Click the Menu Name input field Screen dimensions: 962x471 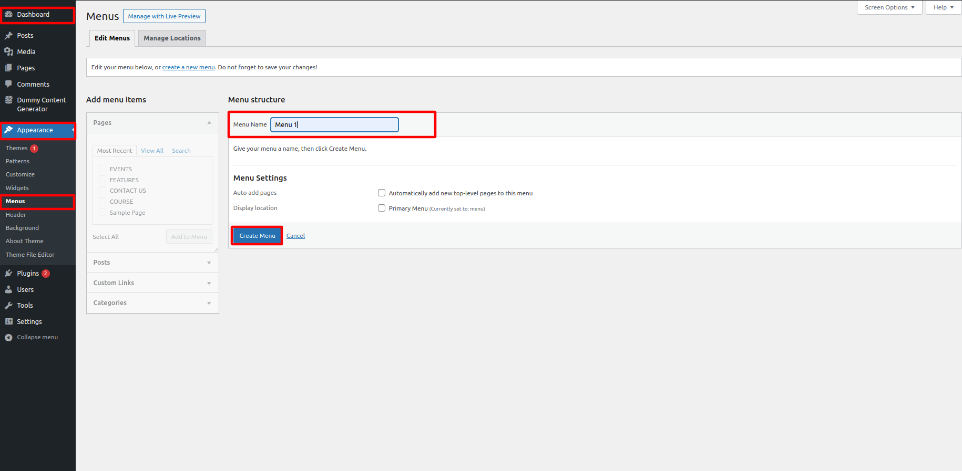point(334,124)
